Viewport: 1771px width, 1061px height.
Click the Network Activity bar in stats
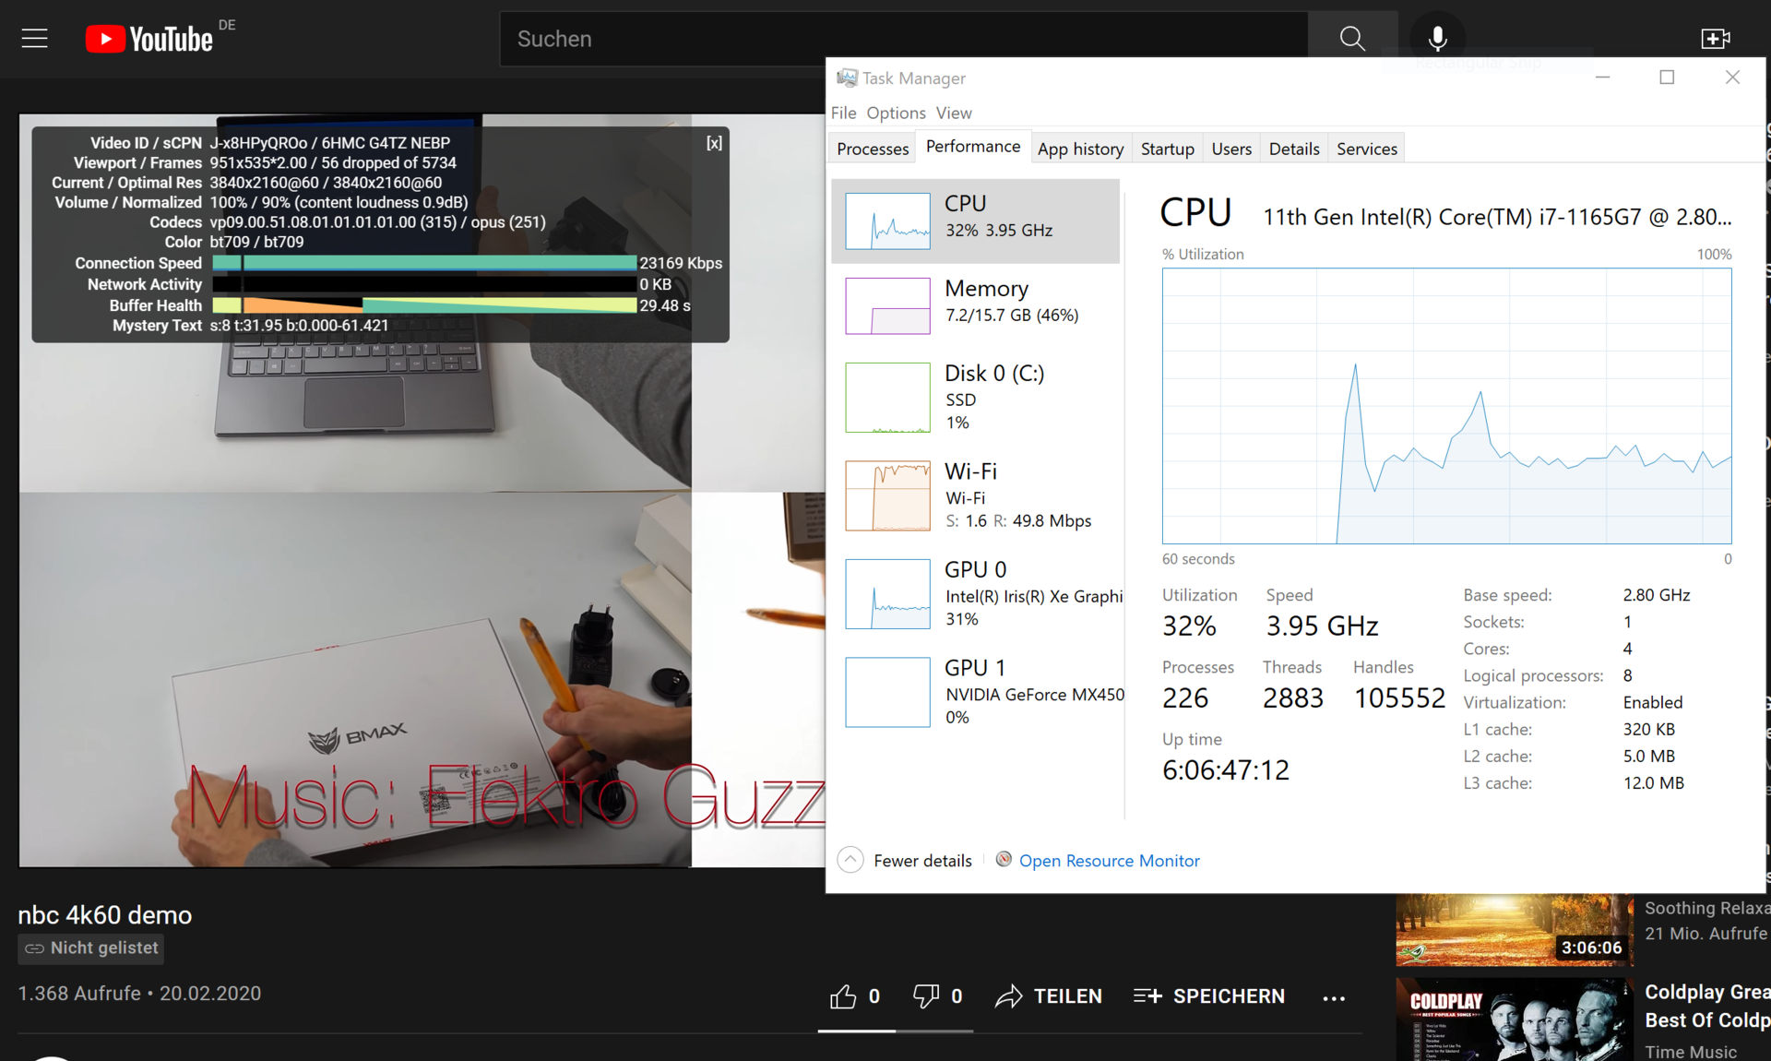(424, 284)
